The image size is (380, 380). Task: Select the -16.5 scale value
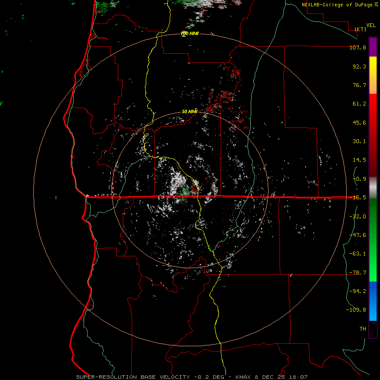(x=358, y=198)
